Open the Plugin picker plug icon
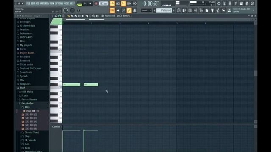This screenshot has width=271, height=152. click(x=212, y=10)
